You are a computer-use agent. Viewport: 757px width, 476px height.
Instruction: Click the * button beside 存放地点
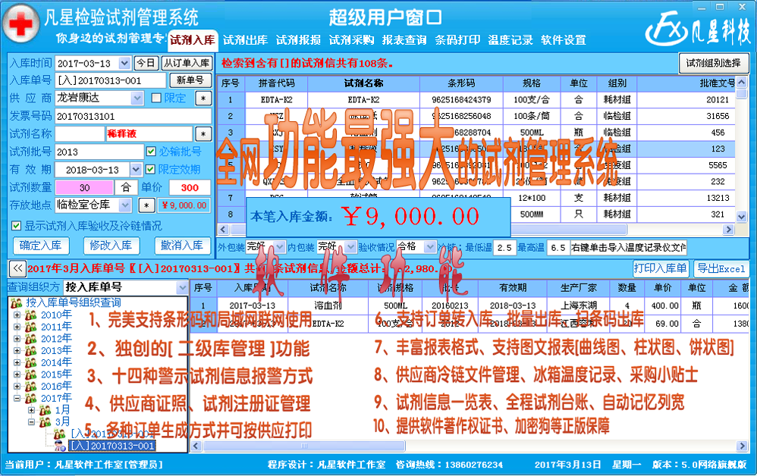146,205
